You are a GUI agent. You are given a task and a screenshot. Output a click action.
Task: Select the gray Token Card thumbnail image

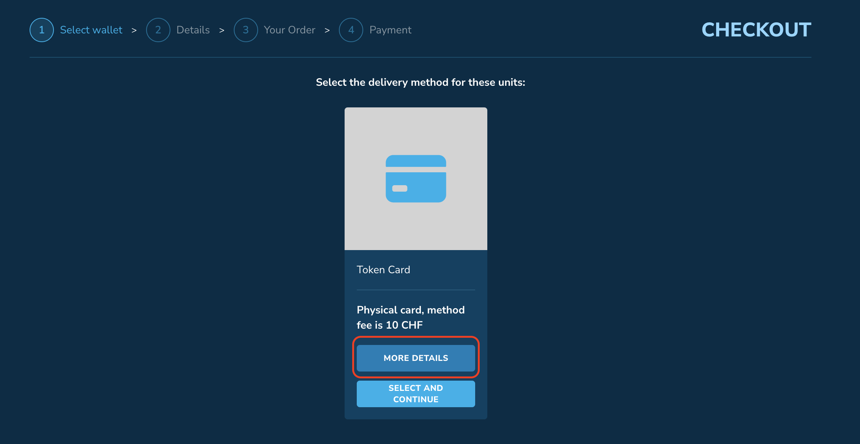416,179
